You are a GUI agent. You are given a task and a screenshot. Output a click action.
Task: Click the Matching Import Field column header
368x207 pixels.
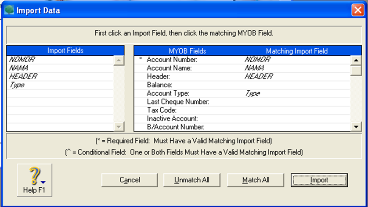pos(297,51)
